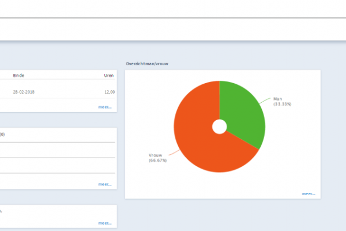Click the green Man pie slice
Image resolution: width=346 pixels, height=231 pixels.
(x=242, y=113)
